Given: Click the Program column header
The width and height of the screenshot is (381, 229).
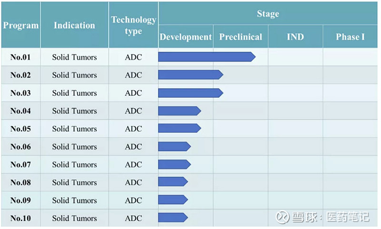Looking at the screenshot, I should 20,25.
